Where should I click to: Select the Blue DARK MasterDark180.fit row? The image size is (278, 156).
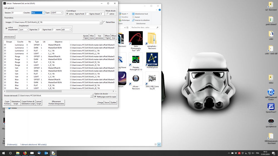(x=59, y=82)
